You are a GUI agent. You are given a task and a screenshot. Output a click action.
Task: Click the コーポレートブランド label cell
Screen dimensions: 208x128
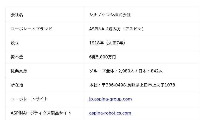[x=31, y=29]
